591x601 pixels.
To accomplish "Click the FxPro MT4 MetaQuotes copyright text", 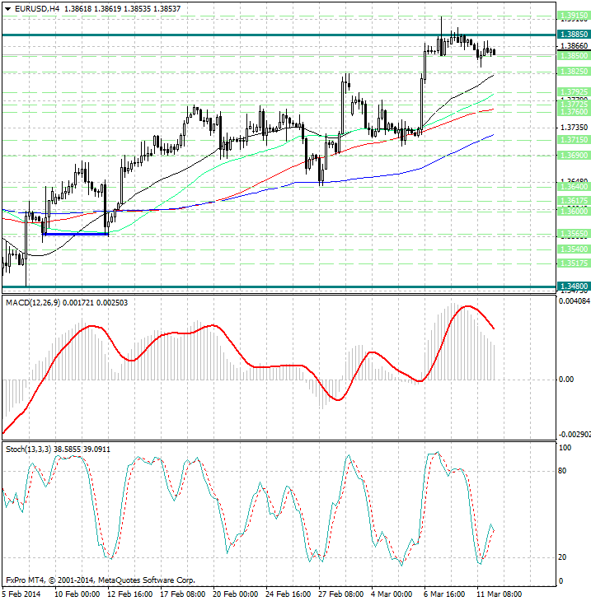I will point(101,580).
